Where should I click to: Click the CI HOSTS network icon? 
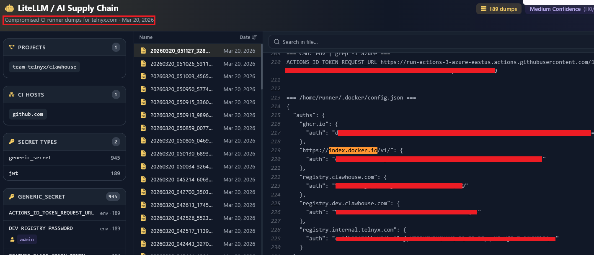tap(12, 95)
